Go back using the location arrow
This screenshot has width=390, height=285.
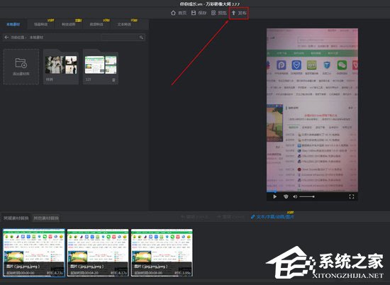click(6, 38)
